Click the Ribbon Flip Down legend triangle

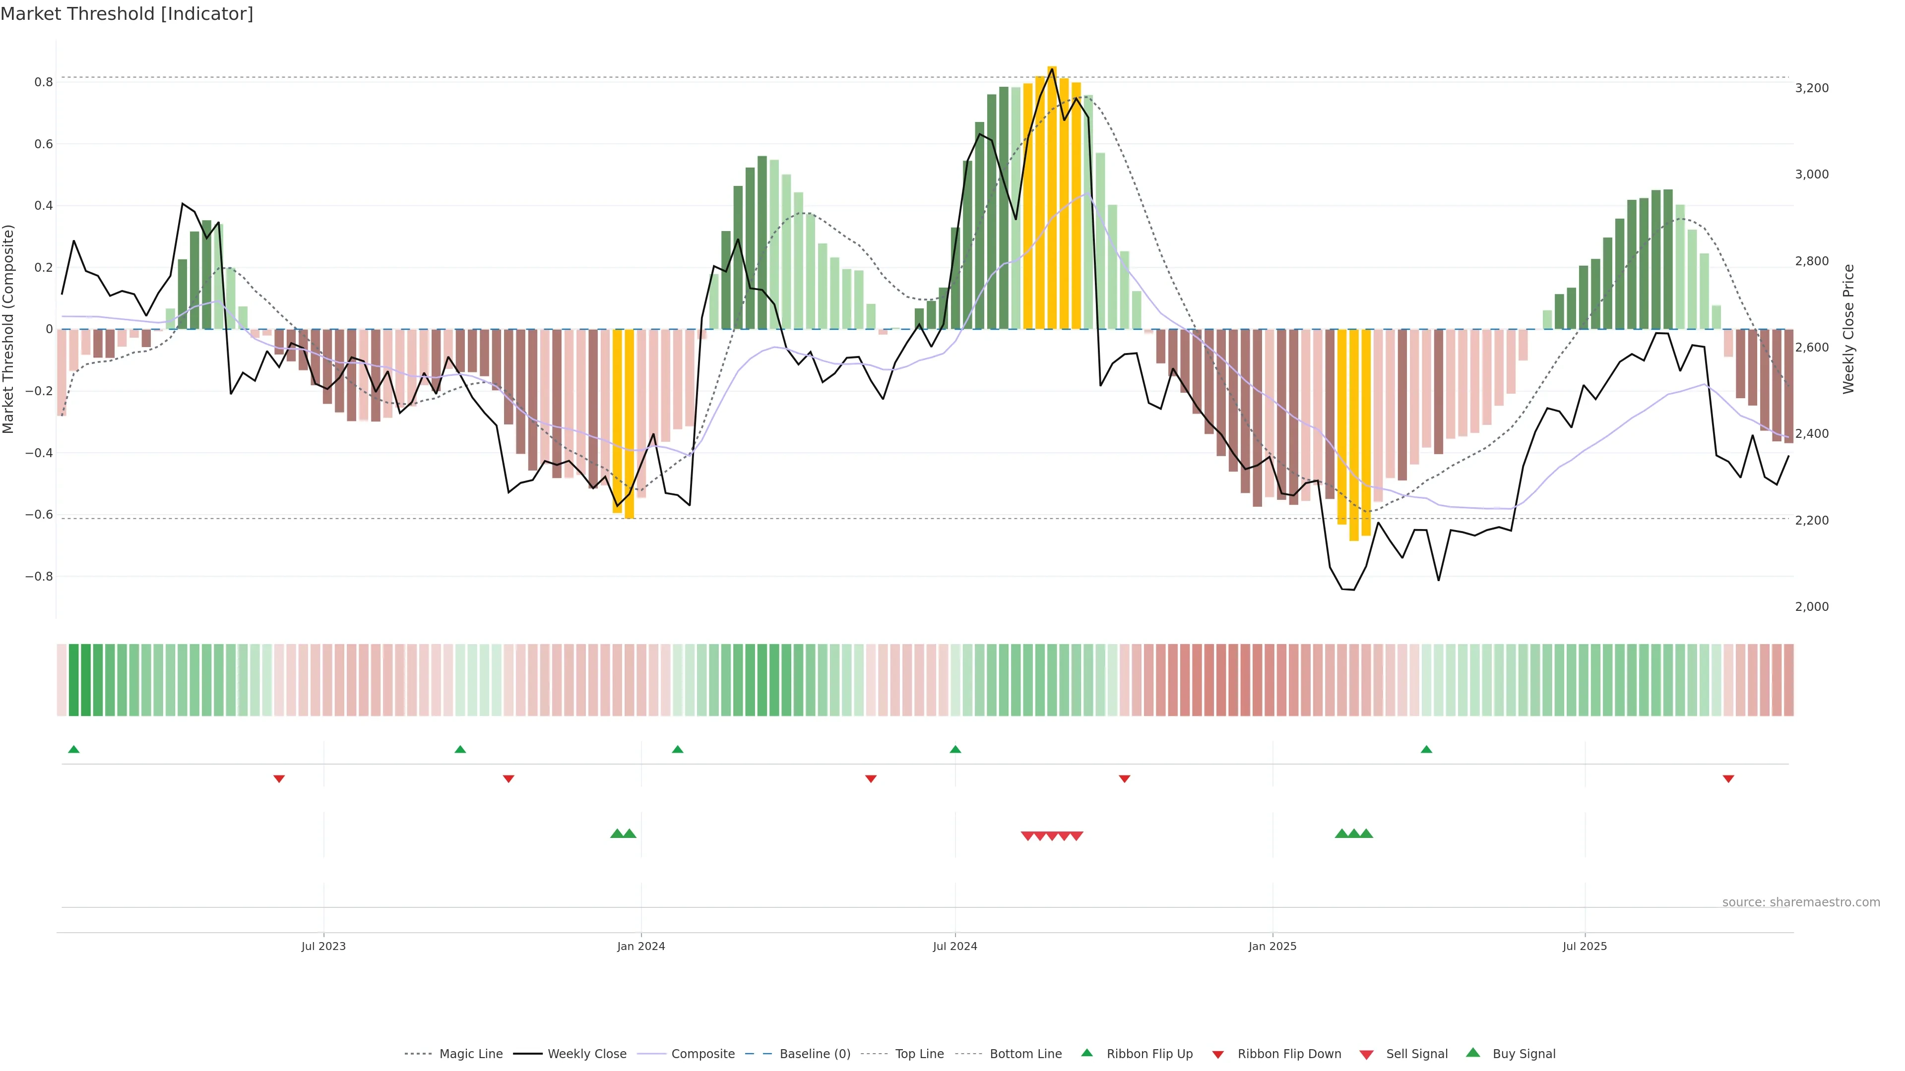pos(1217,1054)
